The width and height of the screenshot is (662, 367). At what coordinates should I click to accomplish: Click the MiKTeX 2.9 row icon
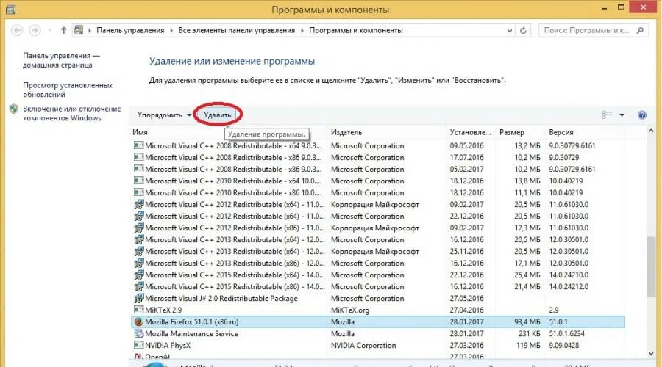138,310
